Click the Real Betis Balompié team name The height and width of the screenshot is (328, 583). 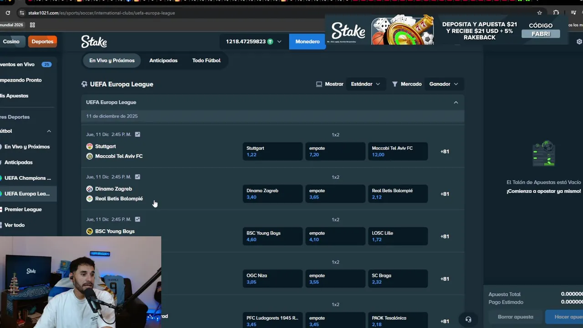point(119,199)
